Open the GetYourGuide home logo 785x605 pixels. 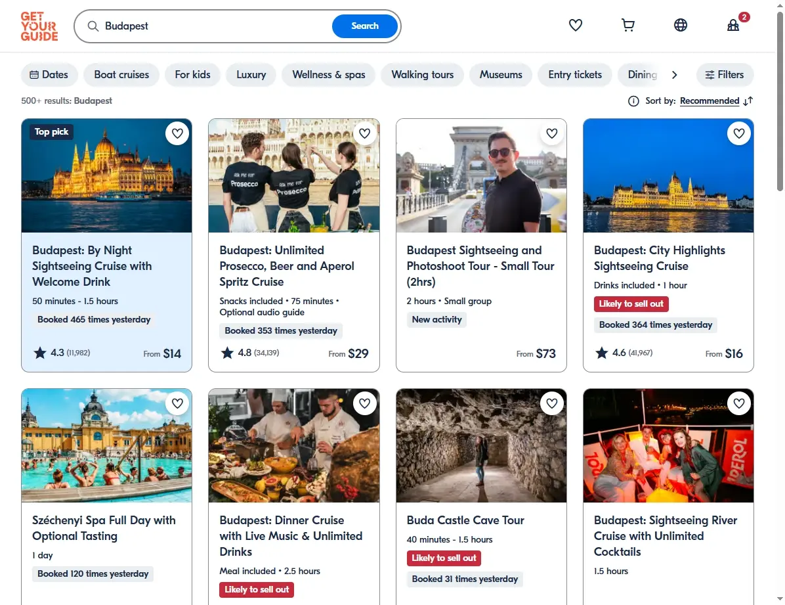39,26
